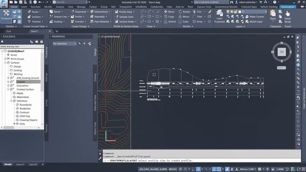Screen dimensions: 306x172
Task: Activate the Copy command
Action: pyautogui.click(x=169, y=17)
